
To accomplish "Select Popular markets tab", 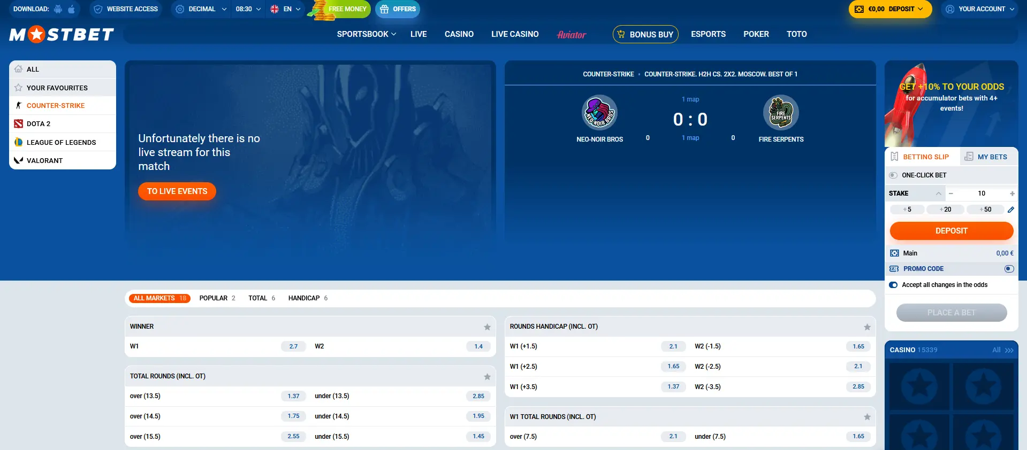I will tap(217, 298).
